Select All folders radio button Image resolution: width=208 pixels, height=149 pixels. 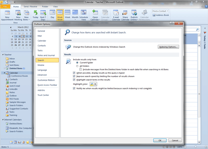[77, 66]
